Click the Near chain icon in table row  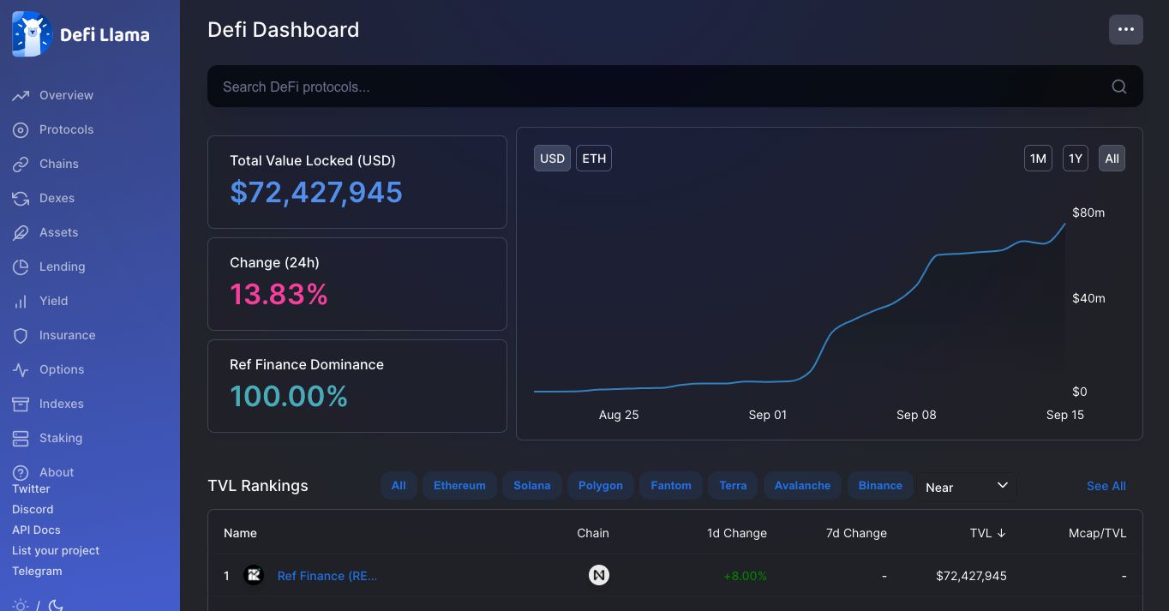[599, 575]
